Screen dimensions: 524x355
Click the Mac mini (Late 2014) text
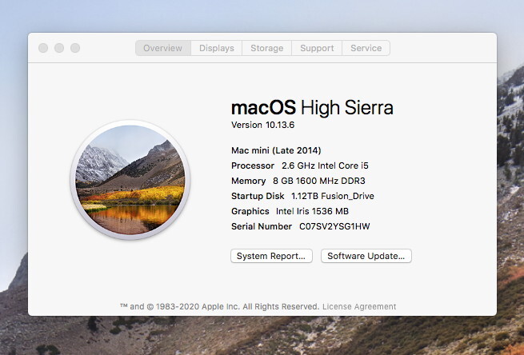point(276,150)
